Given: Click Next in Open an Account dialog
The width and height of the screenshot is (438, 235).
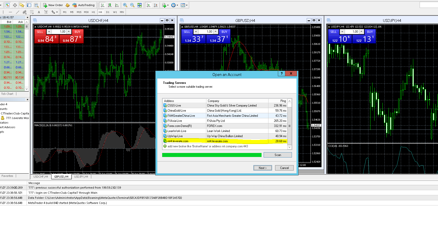Looking at the screenshot, I should [262, 168].
